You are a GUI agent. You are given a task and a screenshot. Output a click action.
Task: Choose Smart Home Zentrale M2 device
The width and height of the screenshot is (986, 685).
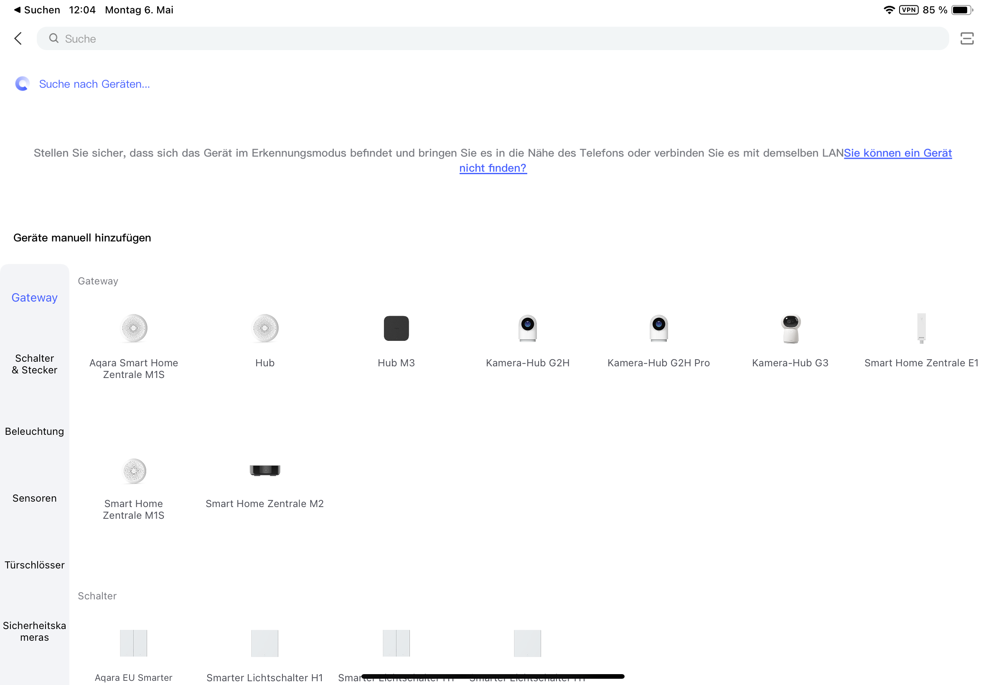pyautogui.click(x=264, y=470)
